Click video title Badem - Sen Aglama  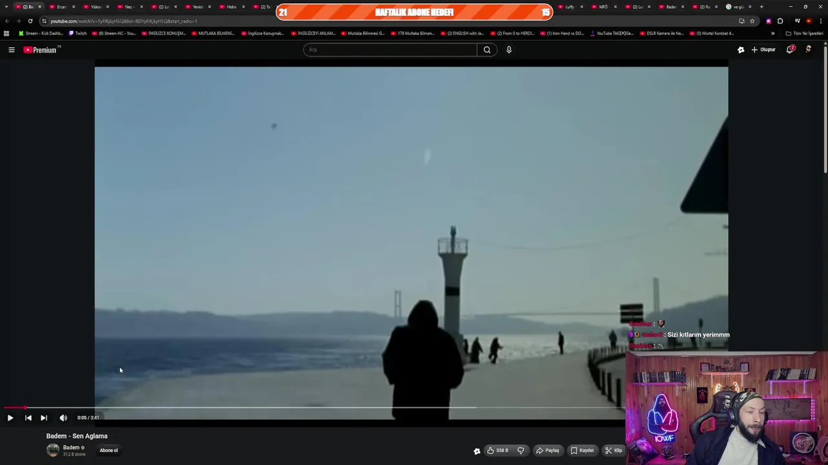click(77, 436)
